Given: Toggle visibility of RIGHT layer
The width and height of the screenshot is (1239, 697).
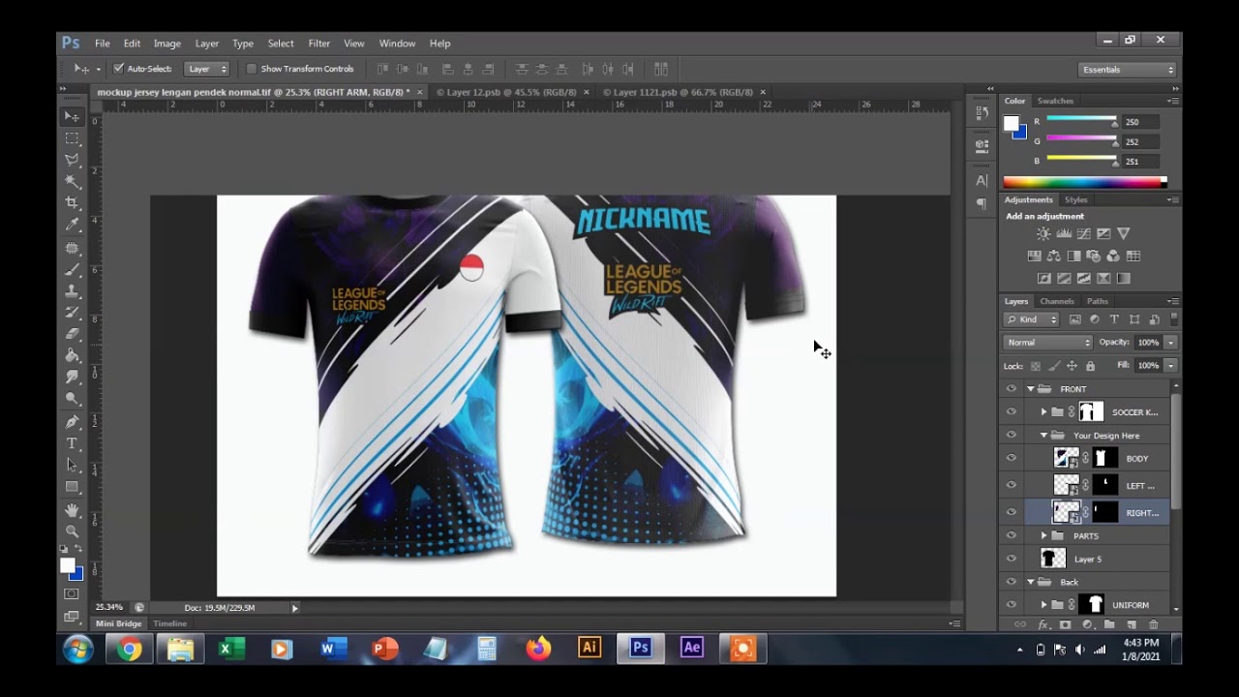Looking at the screenshot, I should click(x=1011, y=513).
